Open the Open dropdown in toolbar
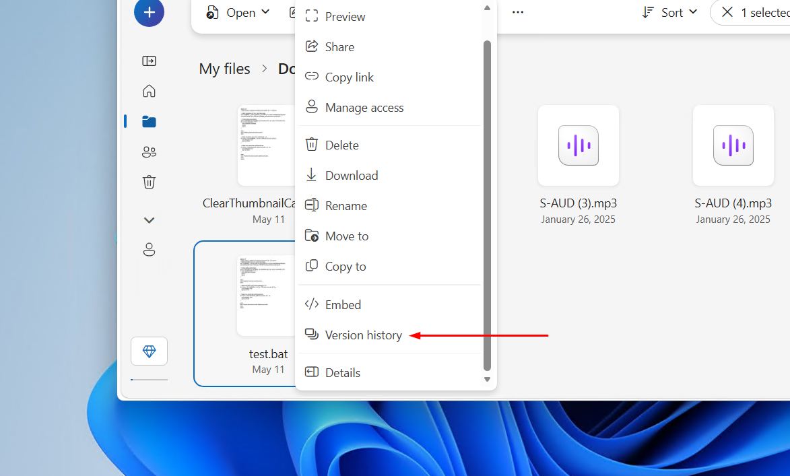 click(238, 13)
